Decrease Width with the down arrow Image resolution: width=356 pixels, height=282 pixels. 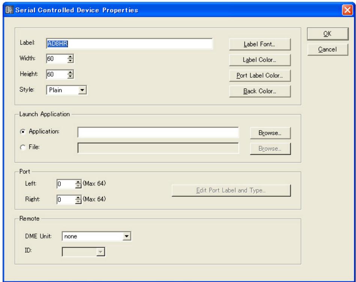[70, 61]
